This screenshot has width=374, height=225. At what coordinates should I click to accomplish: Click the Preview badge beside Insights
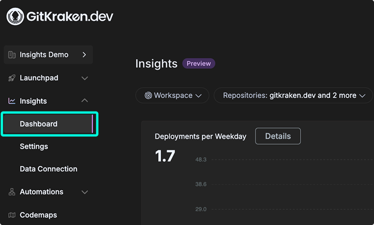(x=199, y=63)
